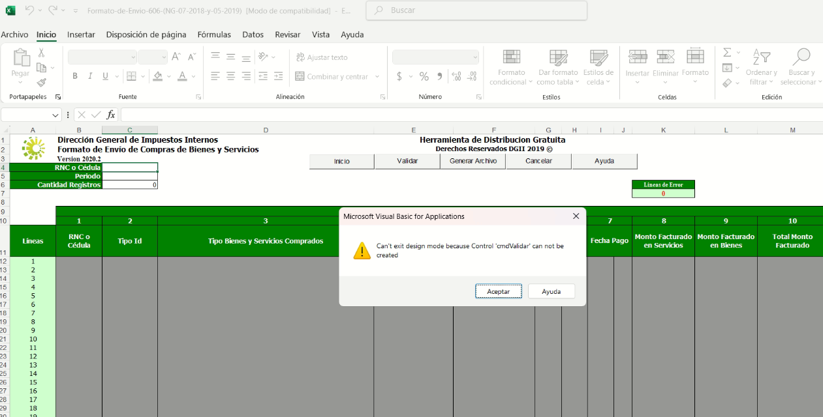Switch to the Insertar ribbon tab

click(x=81, y=35)
